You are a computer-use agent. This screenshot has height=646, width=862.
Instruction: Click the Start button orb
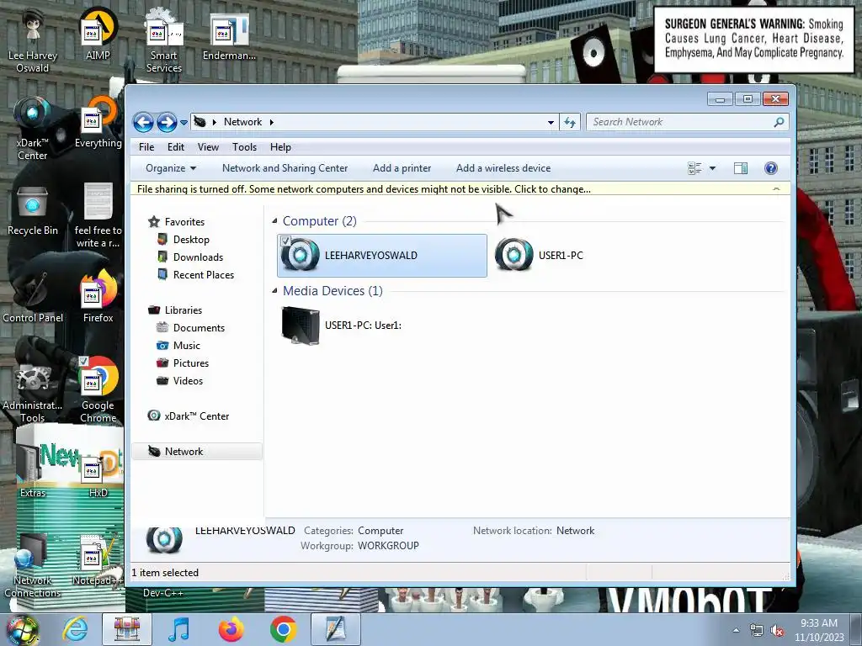(22, 629)
